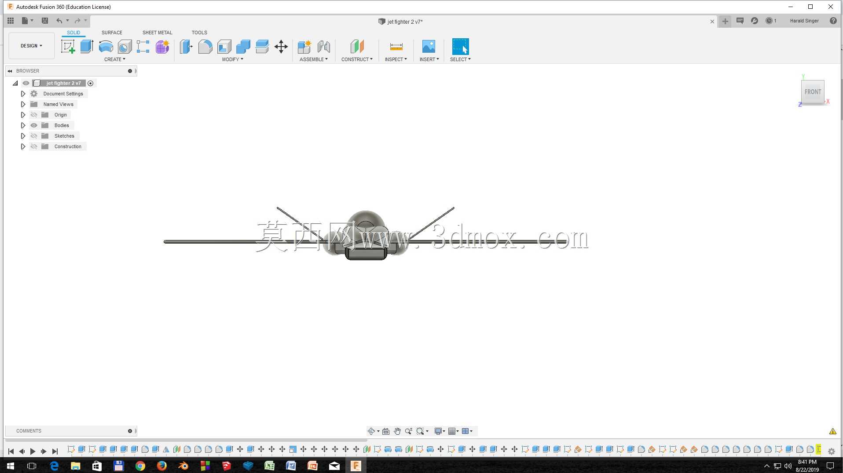Click the Midplane construct icon
The height and width of the screenshot is (473, 843).
357,47
